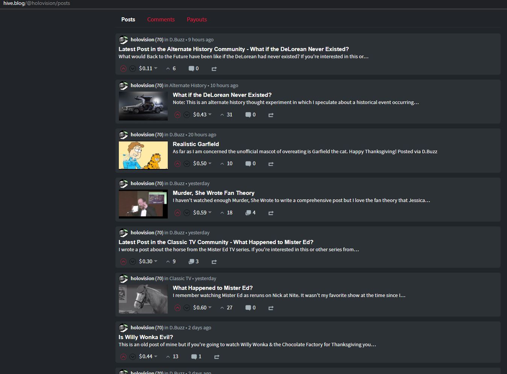Upvote the Is Willy Wonka Evil post

pyautogui.click(x=123, y=356)
